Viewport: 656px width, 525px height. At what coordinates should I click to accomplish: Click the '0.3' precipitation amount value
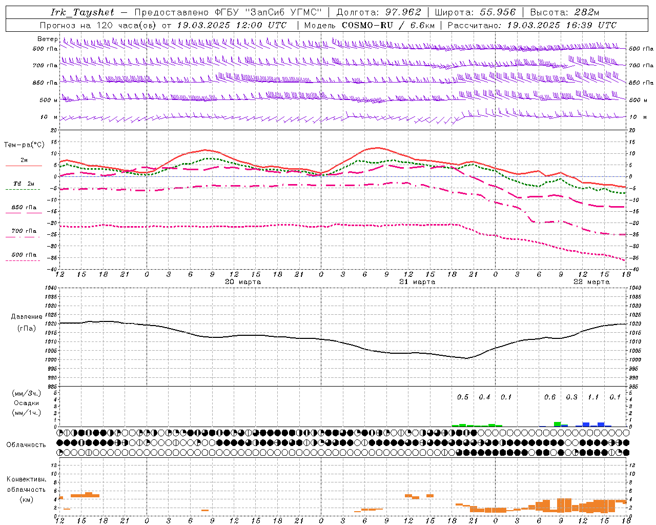571,397
